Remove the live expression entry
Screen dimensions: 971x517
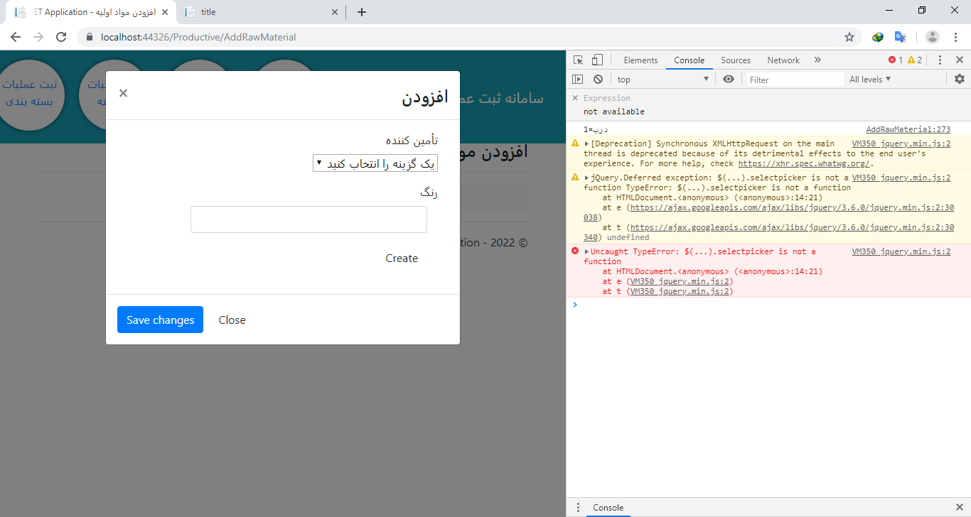575,98
